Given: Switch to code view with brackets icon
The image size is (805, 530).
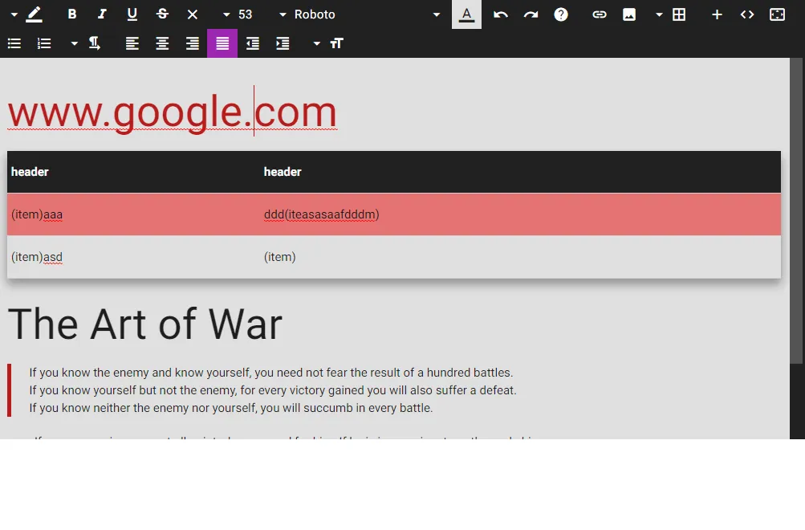Looking at the screenshot, I should click(x=747, y=14).
